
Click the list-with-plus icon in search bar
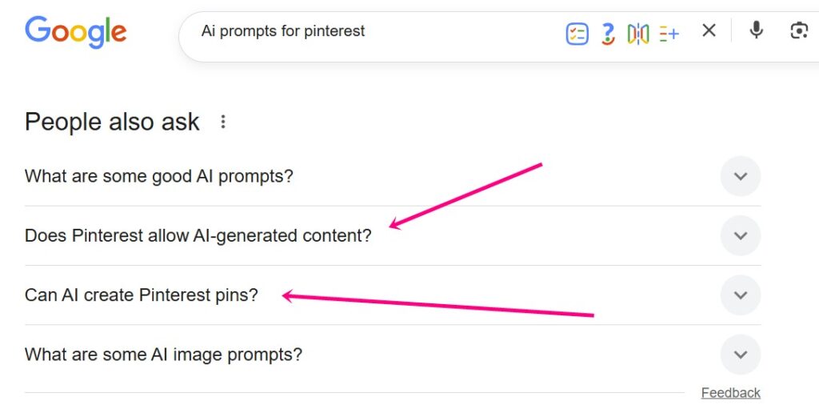point(669,33)
